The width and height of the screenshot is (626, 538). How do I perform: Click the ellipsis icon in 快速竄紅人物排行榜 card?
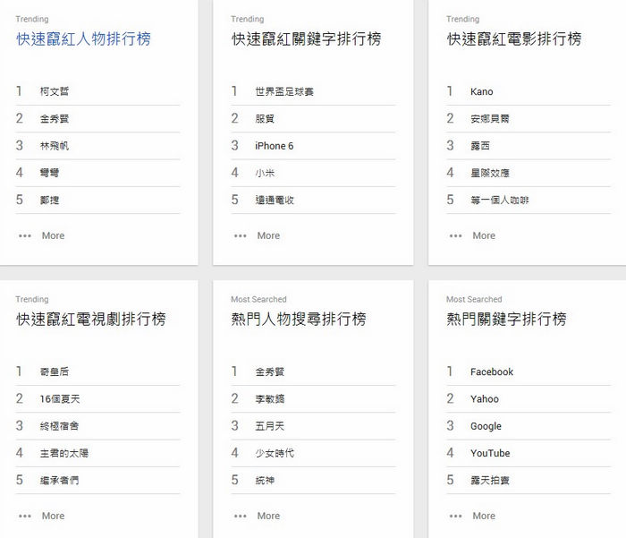[x=24, y=236]
